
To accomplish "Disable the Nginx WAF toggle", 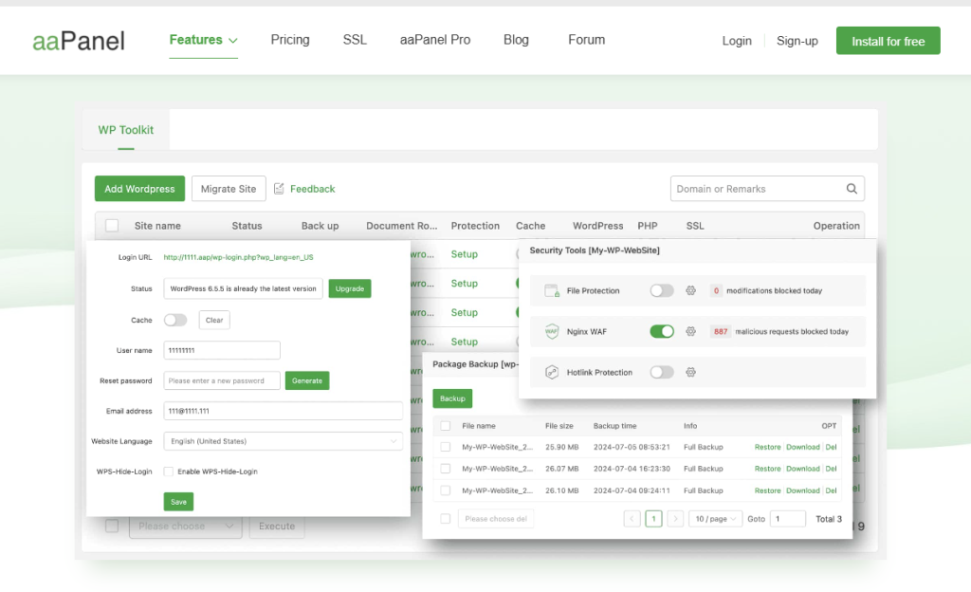I will (662, 331).
